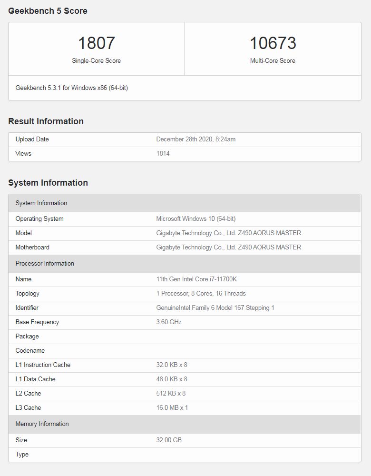This screenshot has width=371, height=476.
Task: Select the 16.0 MB x 1 value
Action: point(172,408)
